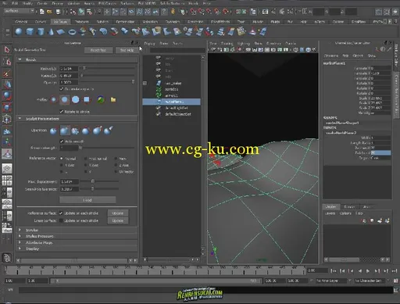The height and width of the screenshot is (304, 400).
Task: Create a NURBS cylinder from the shelf
Action: [x=41, y=32]
